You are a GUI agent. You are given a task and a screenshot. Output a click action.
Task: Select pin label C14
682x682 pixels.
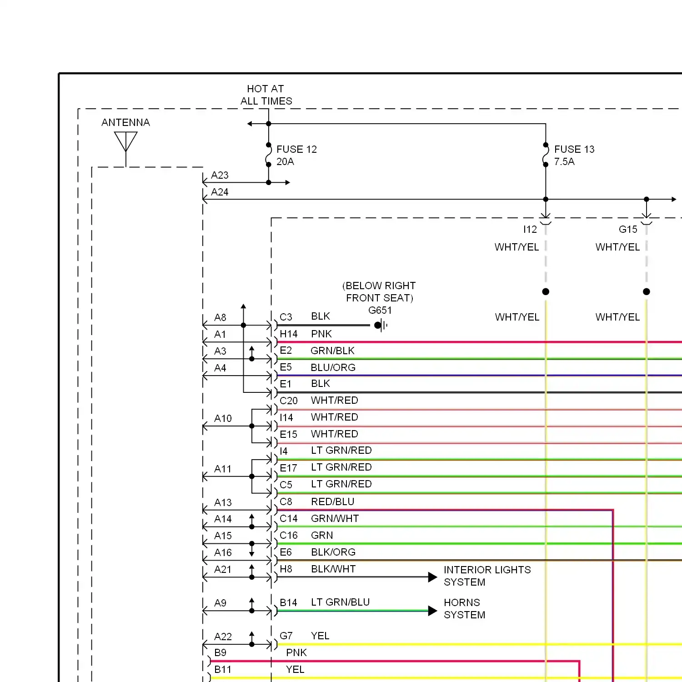(289, 518)
